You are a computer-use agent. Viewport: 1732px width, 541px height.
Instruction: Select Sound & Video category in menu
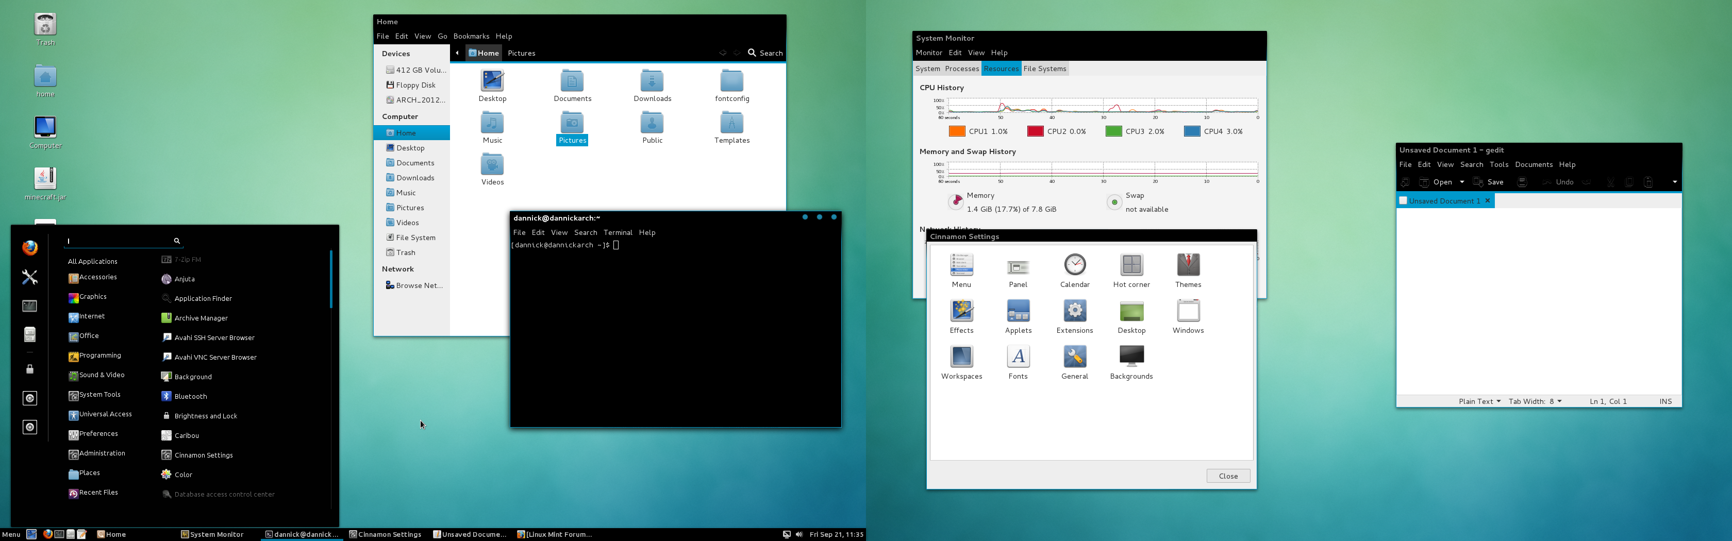(97, 375)
